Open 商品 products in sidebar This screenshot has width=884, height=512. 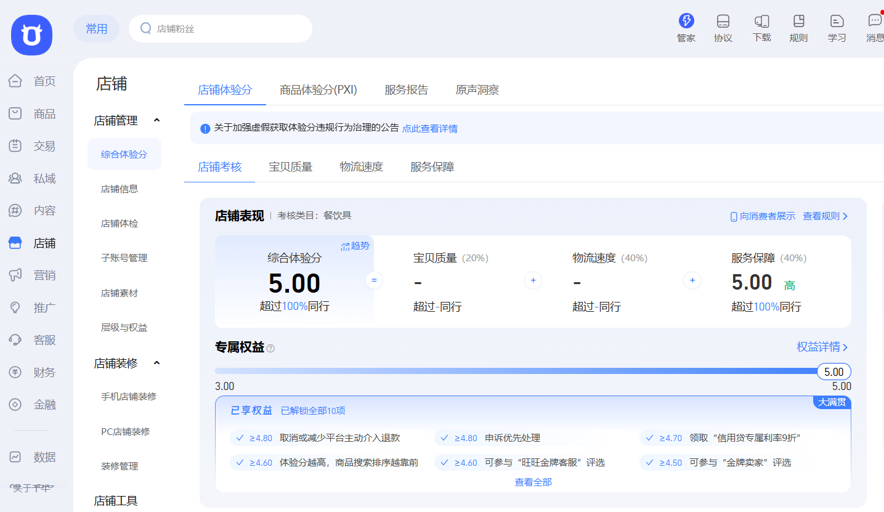(32, 114)
